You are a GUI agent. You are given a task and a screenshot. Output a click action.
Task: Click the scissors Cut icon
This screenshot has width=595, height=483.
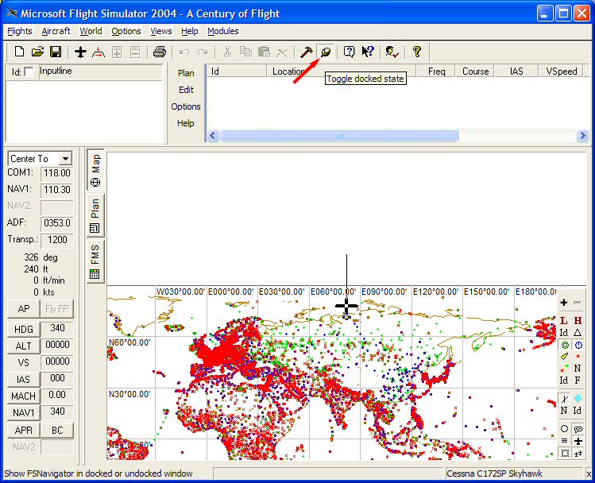pyautogui.click(x=227, y=52)
